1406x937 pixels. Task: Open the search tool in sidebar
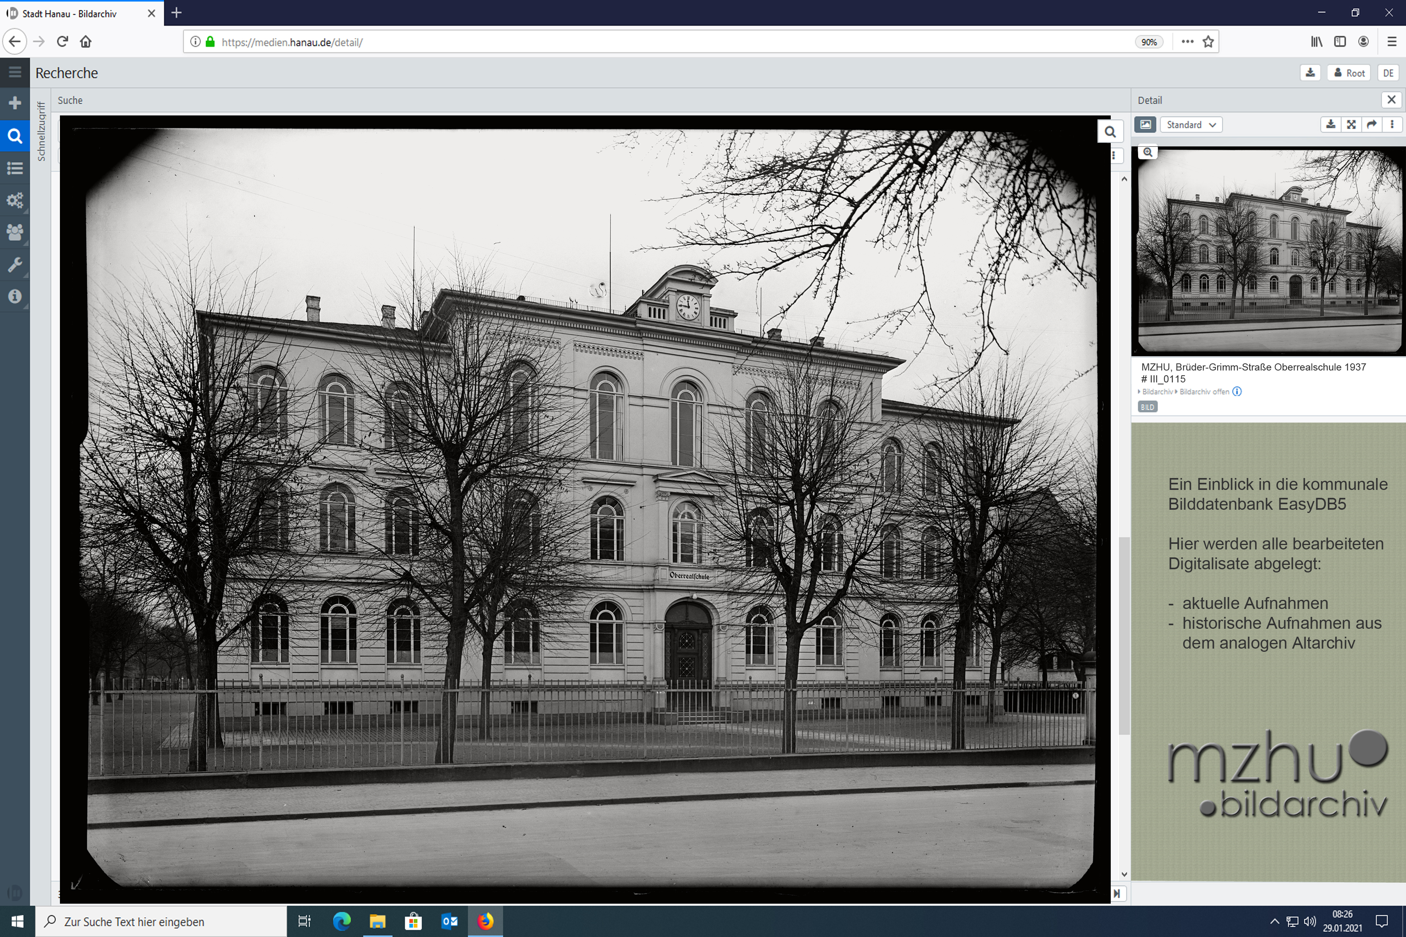15,136
